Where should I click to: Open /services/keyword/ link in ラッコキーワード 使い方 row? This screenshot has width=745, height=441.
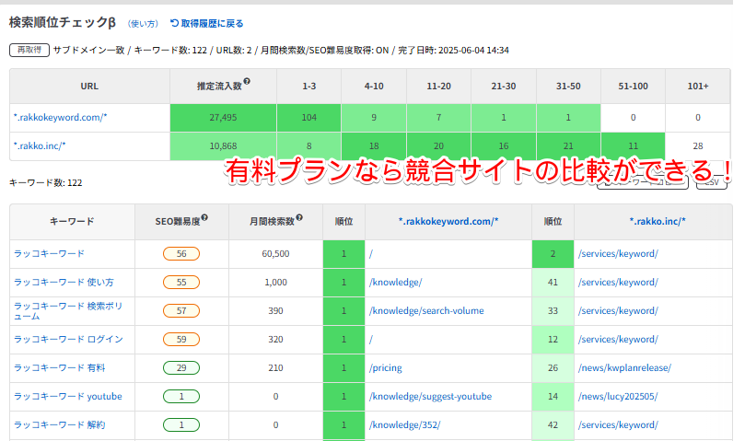[618, 283]
